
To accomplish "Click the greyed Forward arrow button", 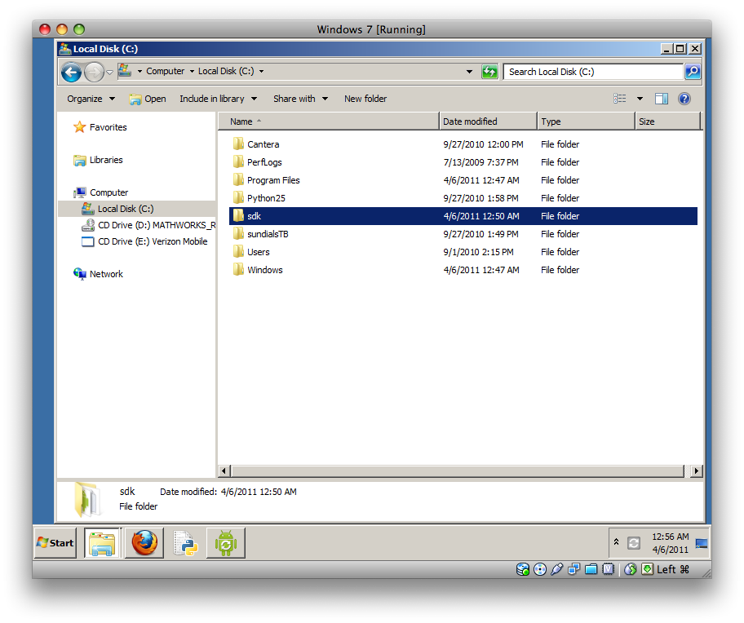I will coord(94,73).
